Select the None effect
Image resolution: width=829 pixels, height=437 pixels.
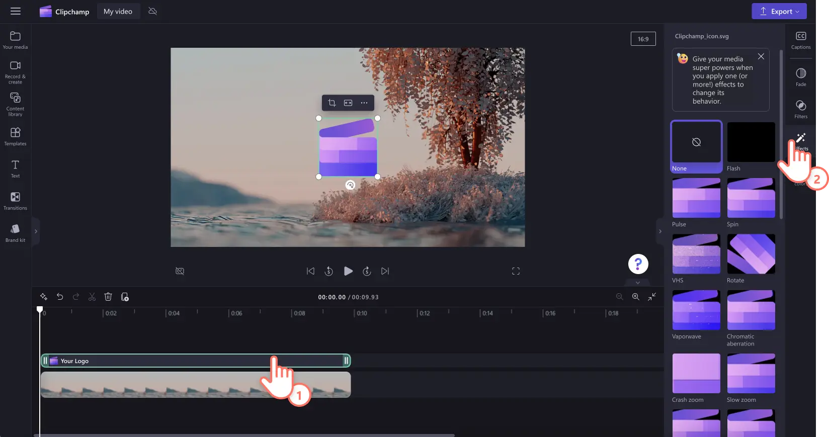click(x=696, y=147)
